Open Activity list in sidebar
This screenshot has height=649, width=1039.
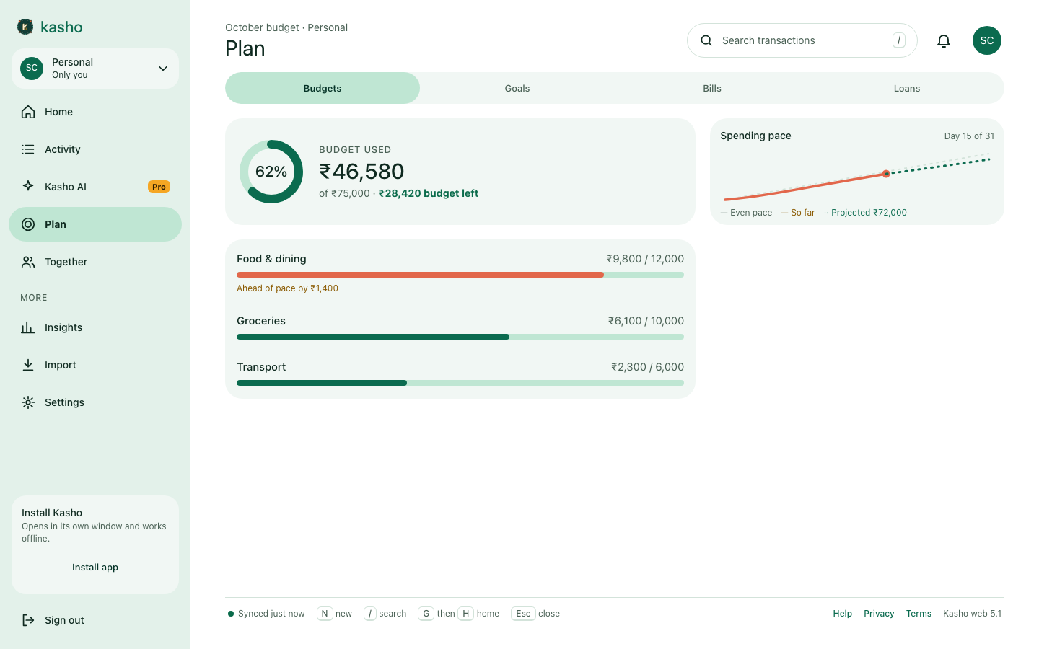[x=95, y=149]
